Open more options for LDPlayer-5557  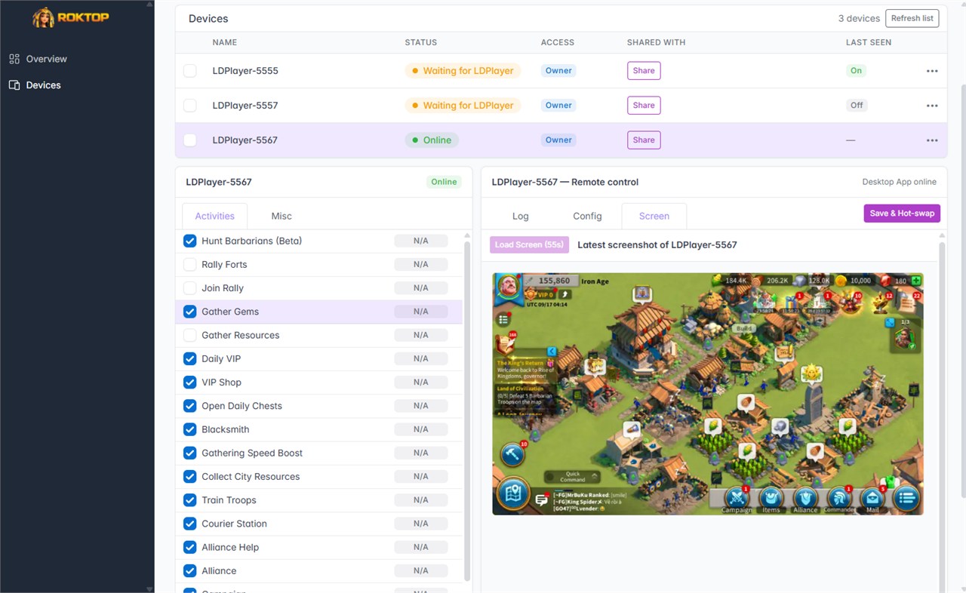932,106
